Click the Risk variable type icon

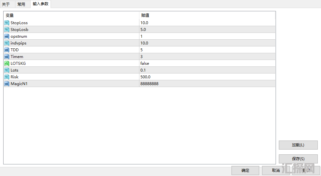click(x=7, y=77)
